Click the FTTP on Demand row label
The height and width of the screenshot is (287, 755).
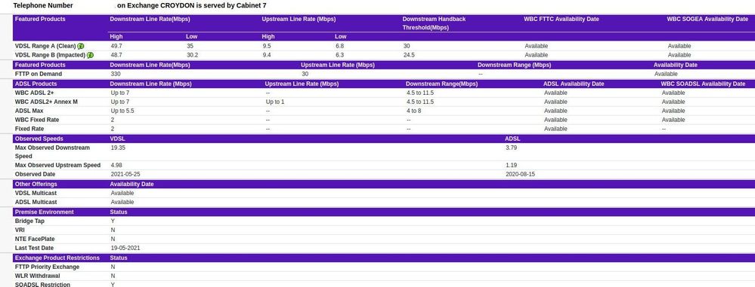39,74
